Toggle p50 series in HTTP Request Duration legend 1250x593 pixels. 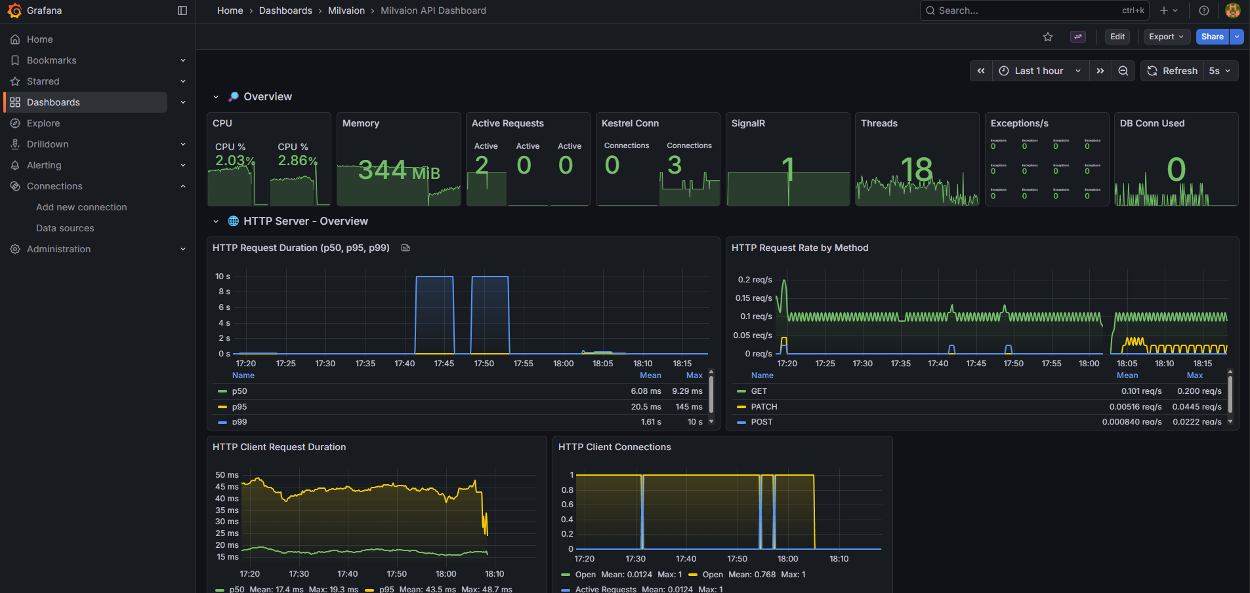pyautogui.click(x=239, y=391)
